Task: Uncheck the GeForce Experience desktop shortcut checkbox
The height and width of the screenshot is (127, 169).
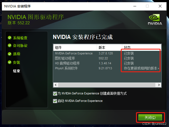Action: [x=55, y=94]
